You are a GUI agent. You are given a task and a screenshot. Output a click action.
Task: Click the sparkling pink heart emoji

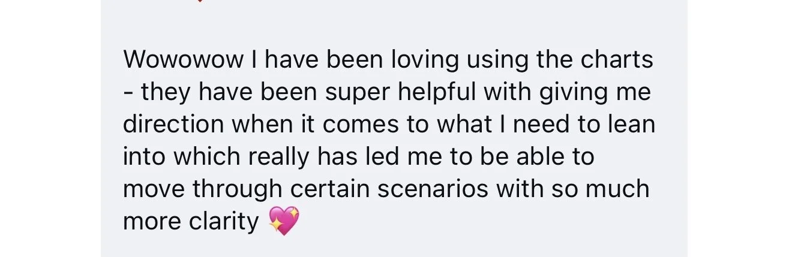pyautogui.click(x=283, y=221)
